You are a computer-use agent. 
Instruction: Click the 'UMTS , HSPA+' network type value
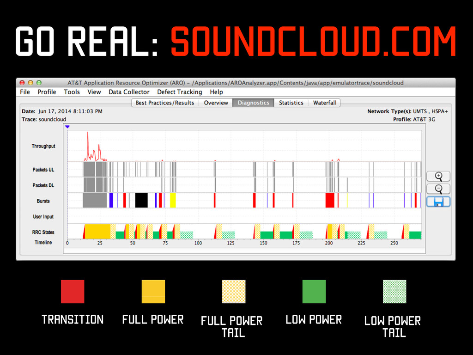coord(431,111)
